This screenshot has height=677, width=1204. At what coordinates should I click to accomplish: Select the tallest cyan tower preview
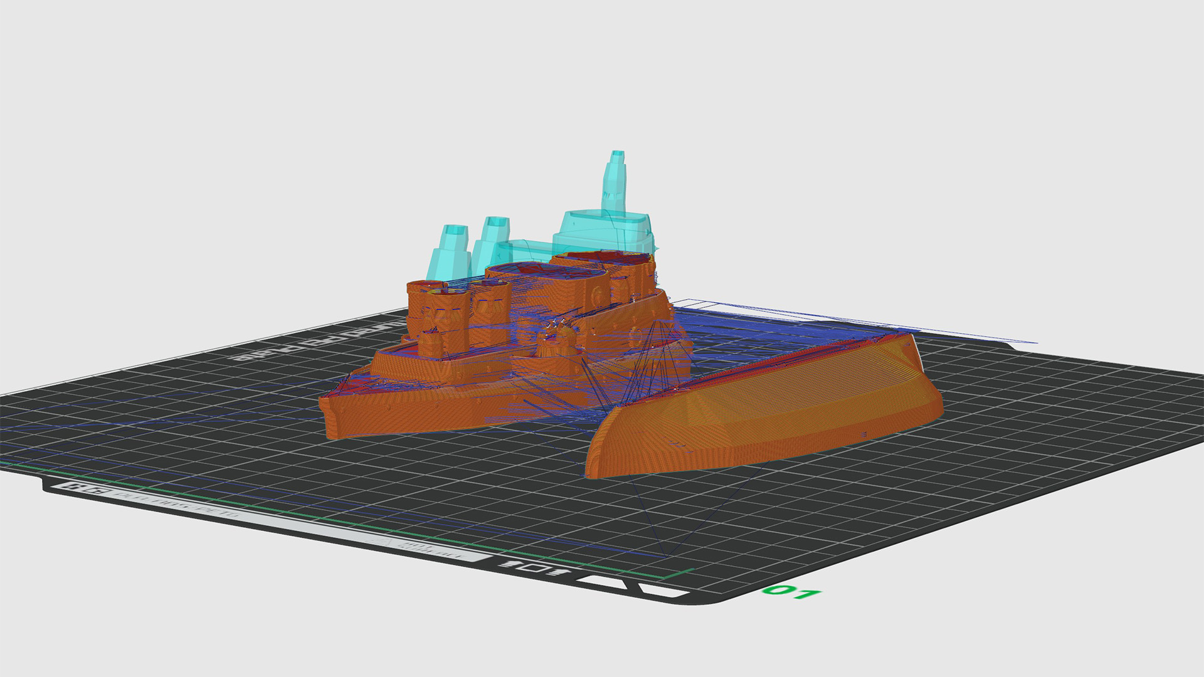(x=615, y=182)
